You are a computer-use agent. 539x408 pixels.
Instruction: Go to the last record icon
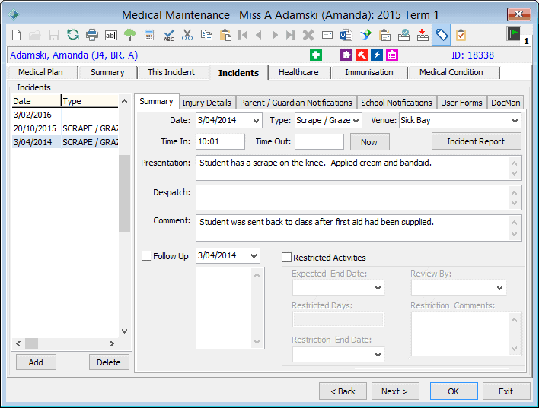291,35
